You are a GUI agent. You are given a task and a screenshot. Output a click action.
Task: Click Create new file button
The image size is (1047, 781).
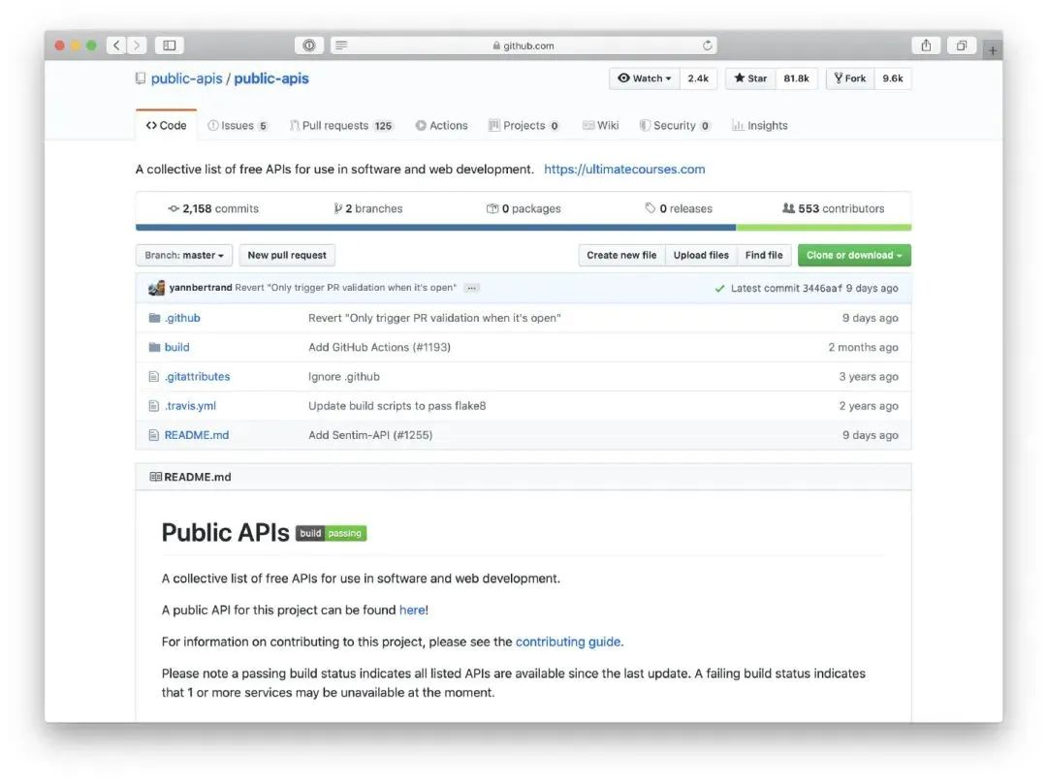pos(621,255)
